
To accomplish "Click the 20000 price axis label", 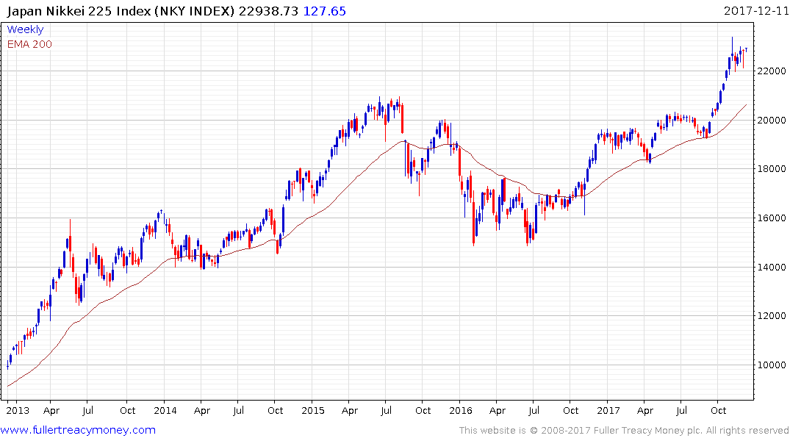I will point(772,120).
